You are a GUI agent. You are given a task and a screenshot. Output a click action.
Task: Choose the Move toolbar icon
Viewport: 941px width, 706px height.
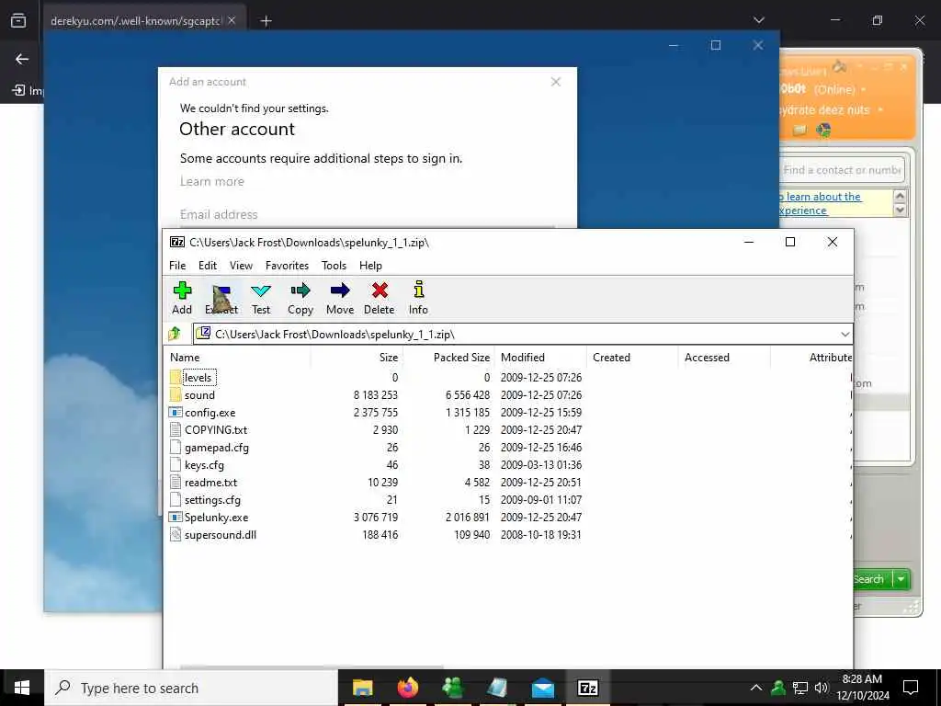click(340, 298)
